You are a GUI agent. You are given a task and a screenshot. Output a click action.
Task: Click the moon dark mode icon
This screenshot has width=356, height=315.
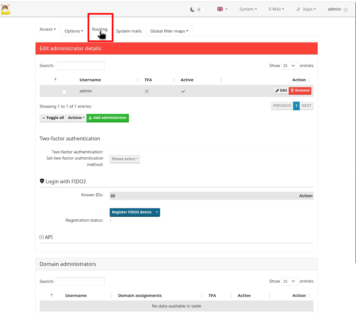pyautogui.click(x=192, y=9)
